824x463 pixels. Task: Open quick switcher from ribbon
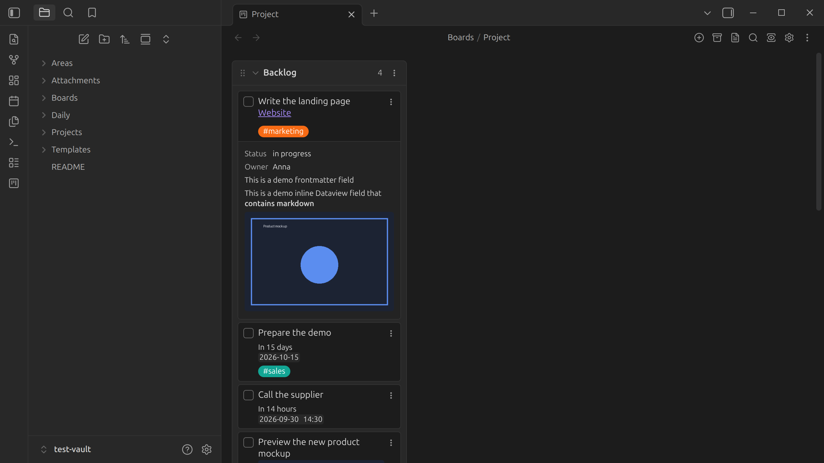coord(14,39)
